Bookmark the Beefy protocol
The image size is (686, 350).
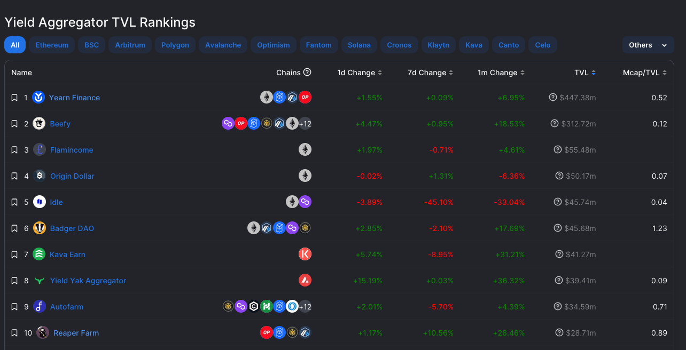pyautogui.click(x=14, y=124)
